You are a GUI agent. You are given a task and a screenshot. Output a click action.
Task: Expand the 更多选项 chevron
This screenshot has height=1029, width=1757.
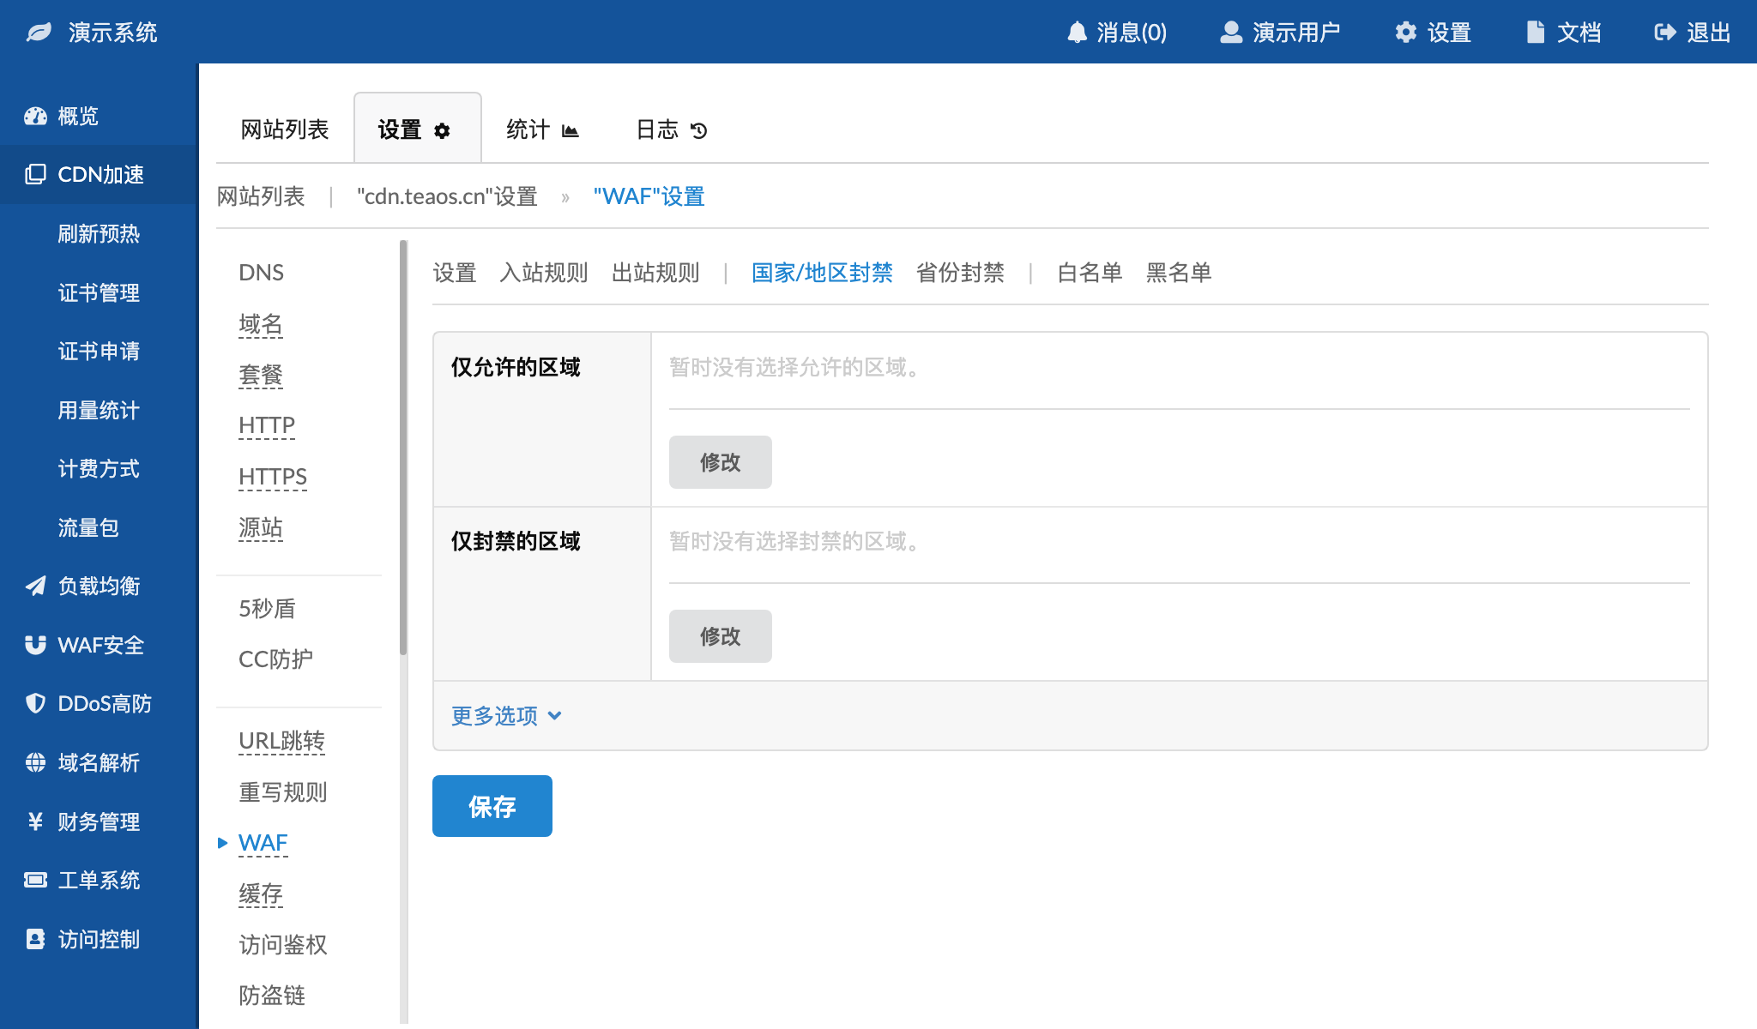coord(555,715)
